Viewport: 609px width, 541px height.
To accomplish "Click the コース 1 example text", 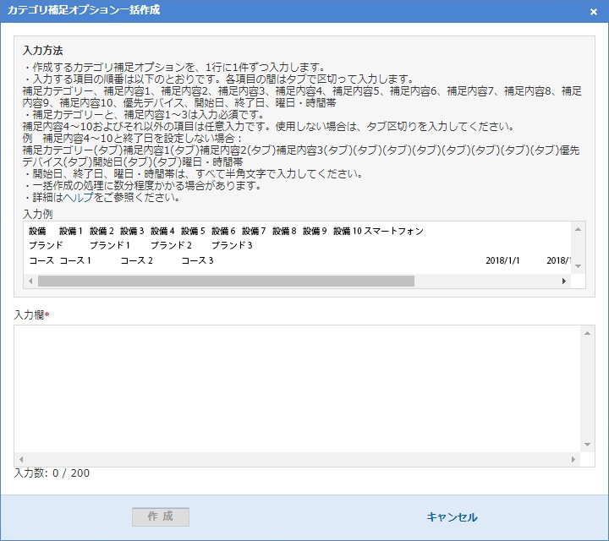I will pos(75,260).
